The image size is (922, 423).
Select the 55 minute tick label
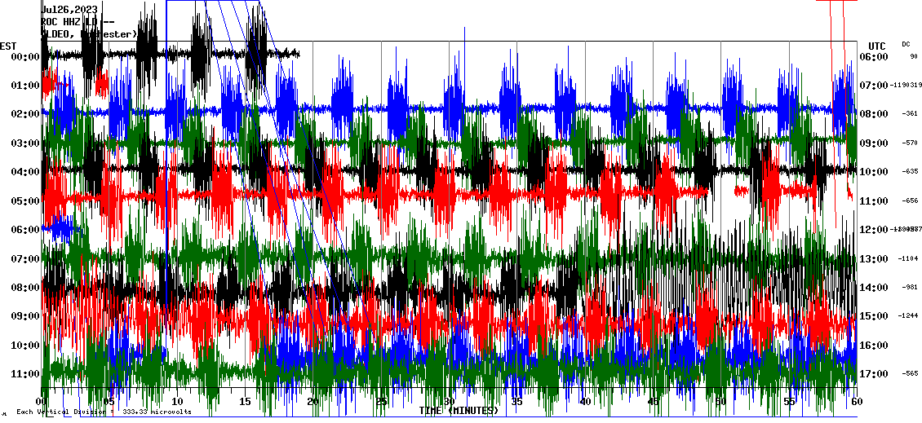tap(788, 402)
